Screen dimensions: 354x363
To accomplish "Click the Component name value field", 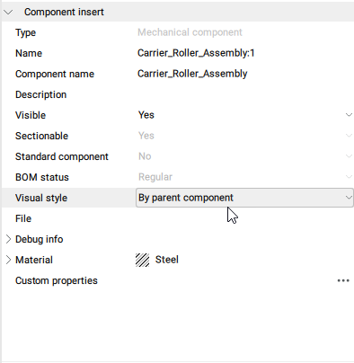I will 244,74.
